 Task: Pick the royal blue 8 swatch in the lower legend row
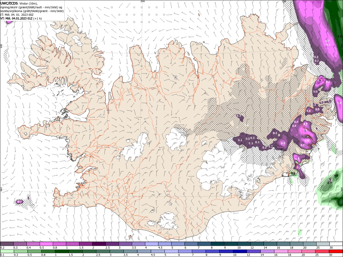212,251
